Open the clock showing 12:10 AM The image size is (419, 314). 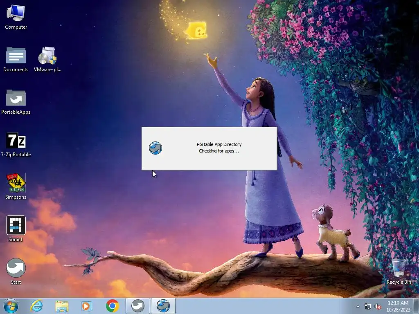point(398,306)
